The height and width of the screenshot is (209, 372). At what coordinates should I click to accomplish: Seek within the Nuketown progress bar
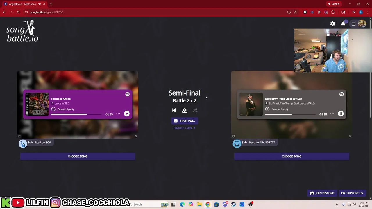[x=290, y=114]
